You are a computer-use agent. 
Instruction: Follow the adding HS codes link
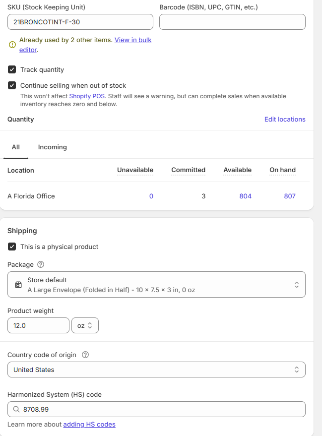click(89, 424)
